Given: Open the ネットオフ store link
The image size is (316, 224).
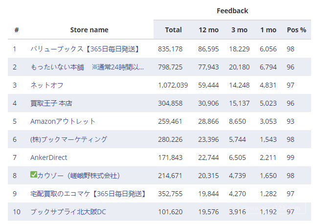Looking at the screenshot, I should click(x=47, y=85).
